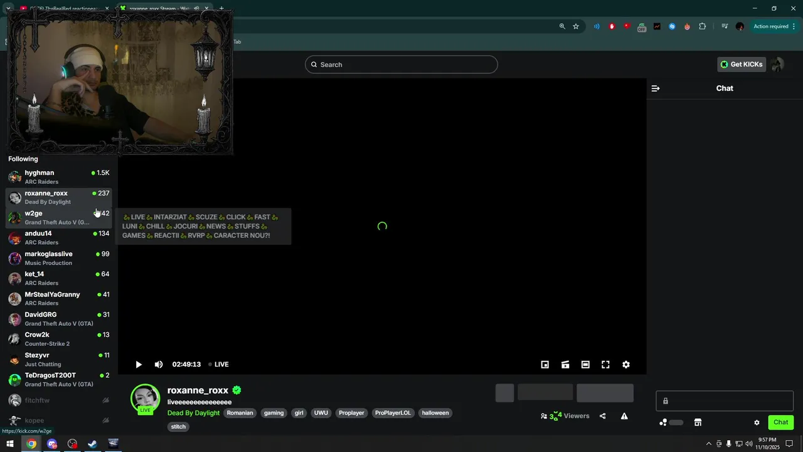Bookmark this page with star icon
This screenshot has height=452, width=803.
point(576,26)
